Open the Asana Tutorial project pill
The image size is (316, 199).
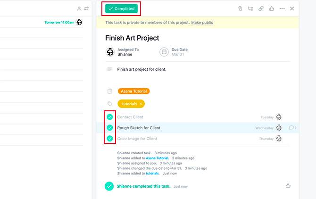click(134, 91)
